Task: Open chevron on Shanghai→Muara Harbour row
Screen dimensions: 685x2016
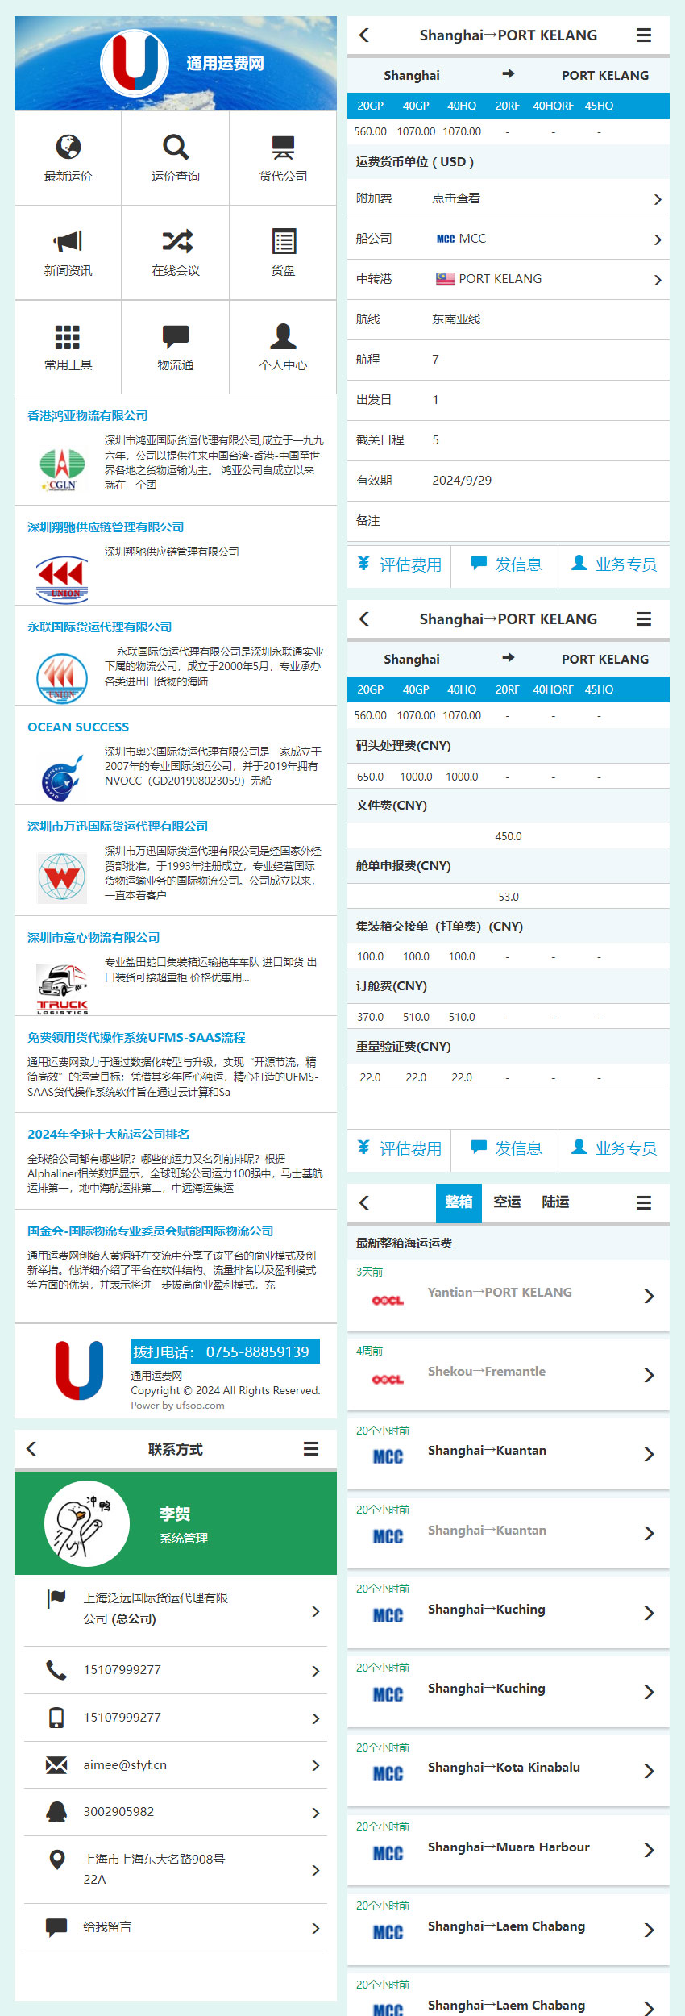Action: [650, 1851]
